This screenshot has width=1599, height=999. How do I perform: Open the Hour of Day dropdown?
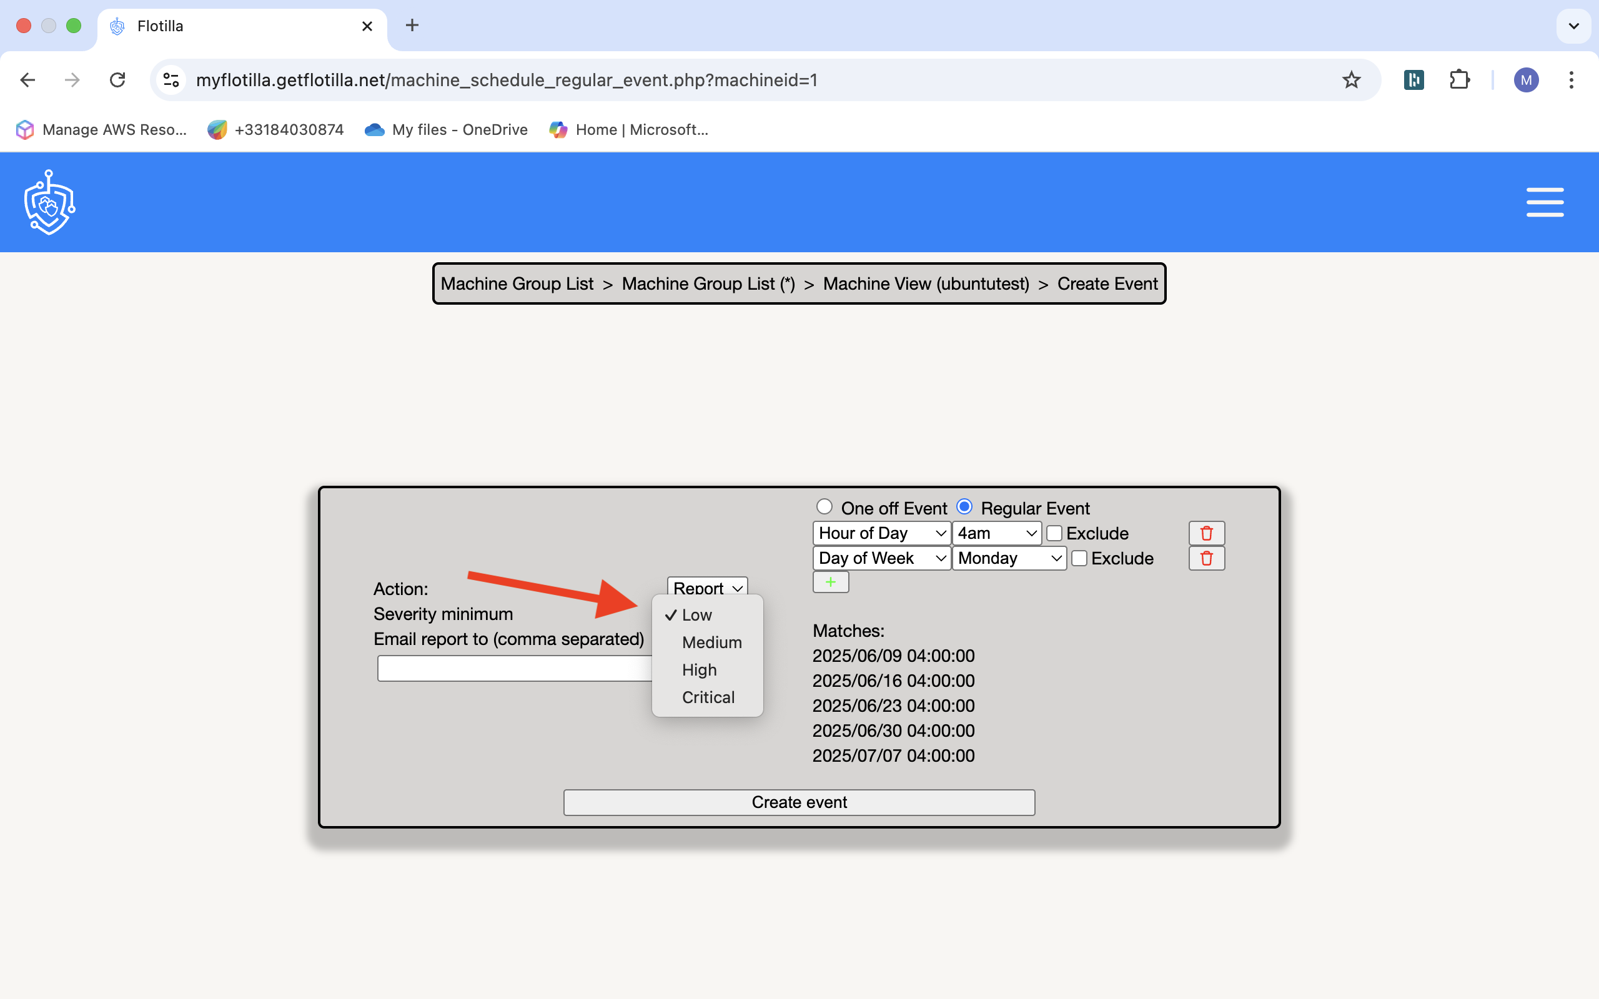tap(881, 533)
